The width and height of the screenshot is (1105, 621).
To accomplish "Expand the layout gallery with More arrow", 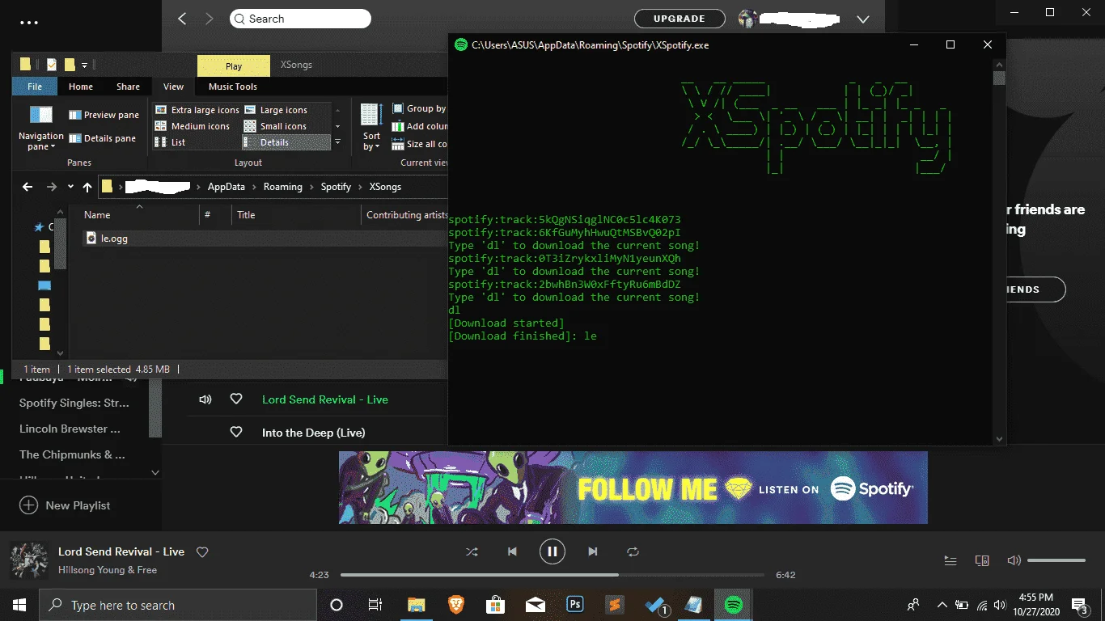I will click(x=337, y=142).
